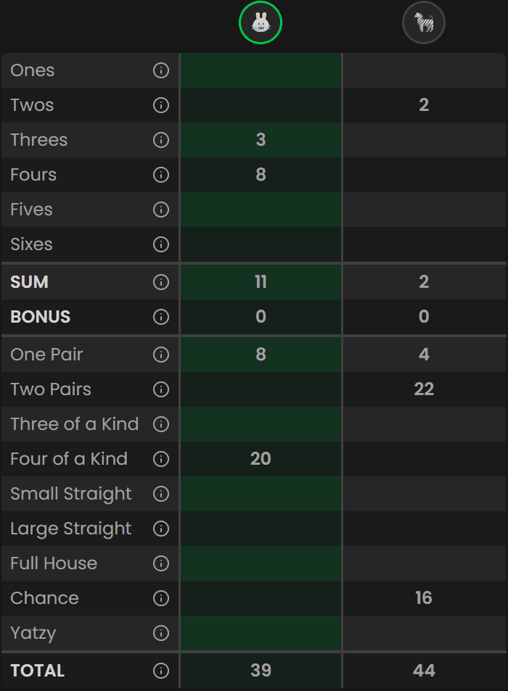Viewport: 508px width, 691px height.
Task: Select the rabbit player avatar icon
Action: tap(261, 22)
